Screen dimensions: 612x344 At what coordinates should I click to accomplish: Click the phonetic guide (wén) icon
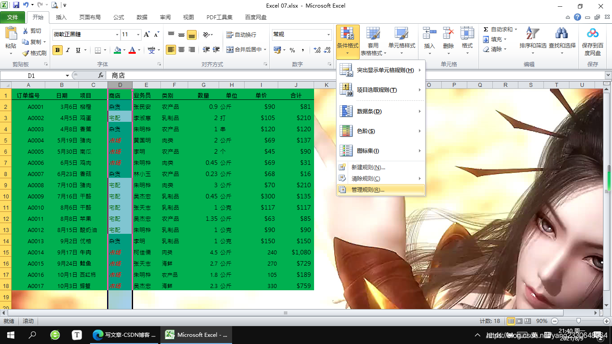pos(151,50)
